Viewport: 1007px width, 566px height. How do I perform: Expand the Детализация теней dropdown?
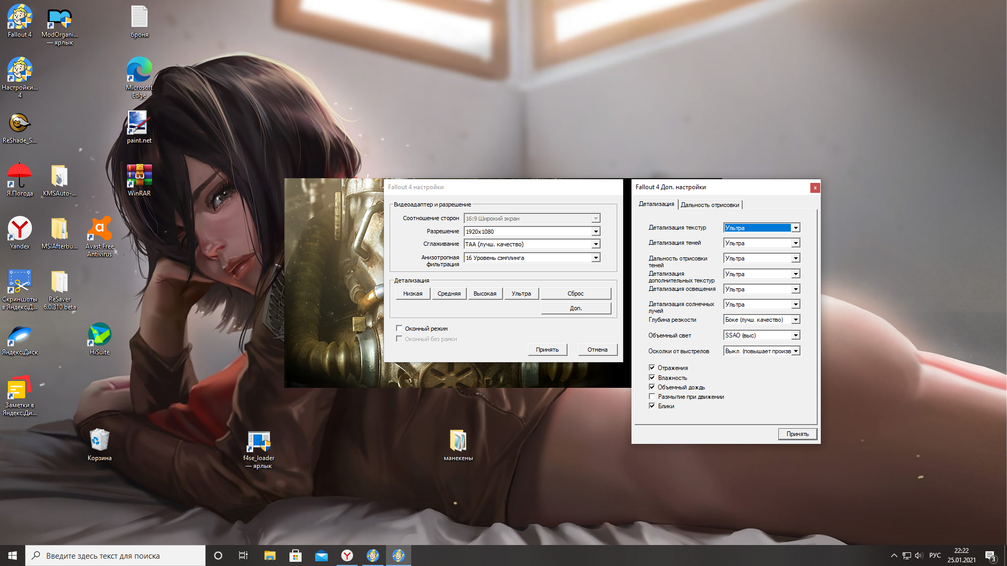(796, 243)
